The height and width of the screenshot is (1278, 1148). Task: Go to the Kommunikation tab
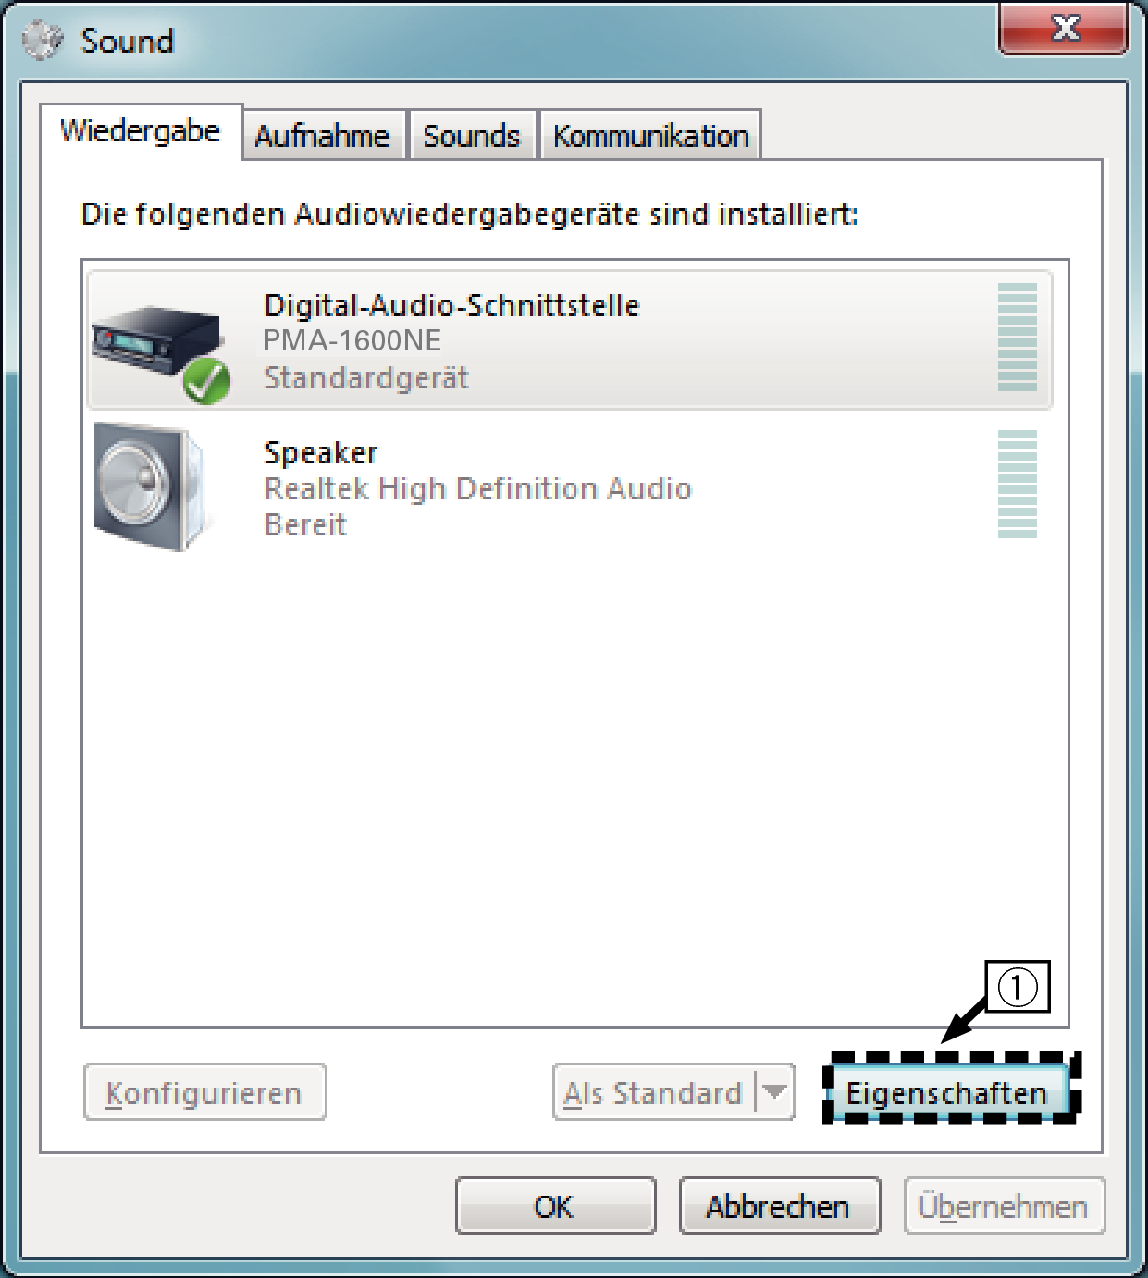coord(650,136)
